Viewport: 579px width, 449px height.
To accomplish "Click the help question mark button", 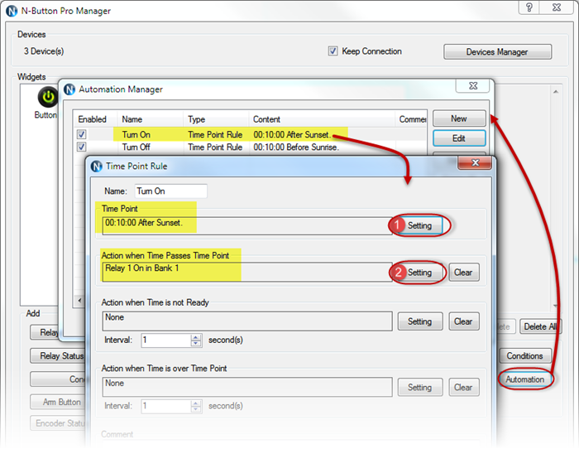I will tap(529, 7).
